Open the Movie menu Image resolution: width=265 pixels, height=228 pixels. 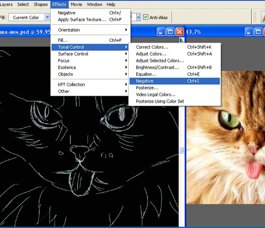(76, 4)
